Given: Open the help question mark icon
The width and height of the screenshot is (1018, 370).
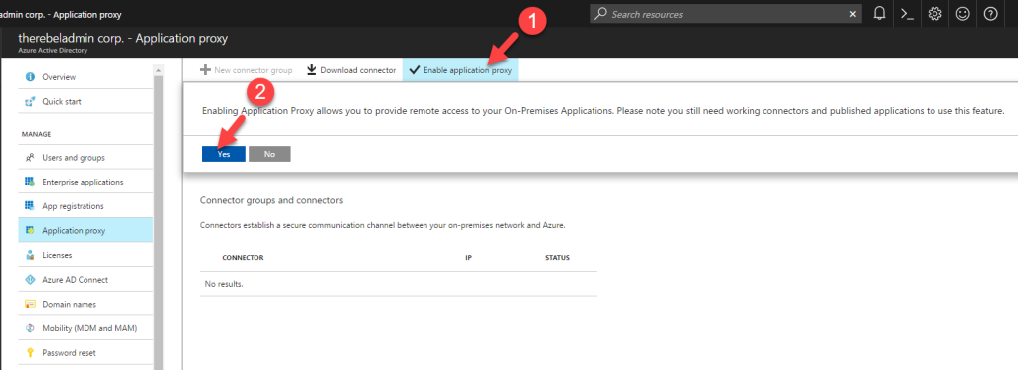Looking at the screenshot, I should (991, 14).
